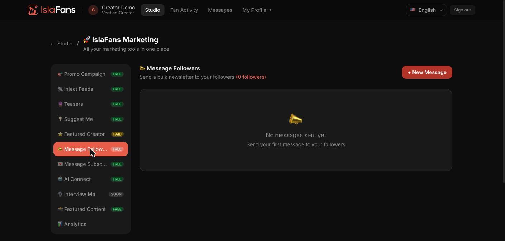Click the Message Subscribers envelope icon

(60, 164)
